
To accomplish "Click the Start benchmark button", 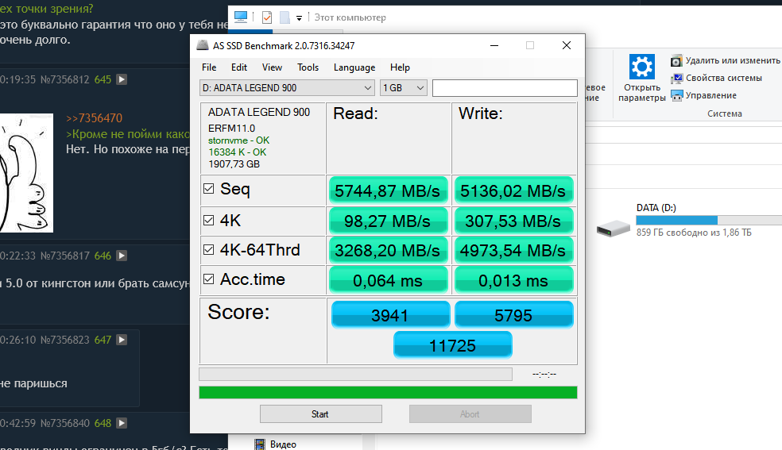I will click(x=321, y=414).
